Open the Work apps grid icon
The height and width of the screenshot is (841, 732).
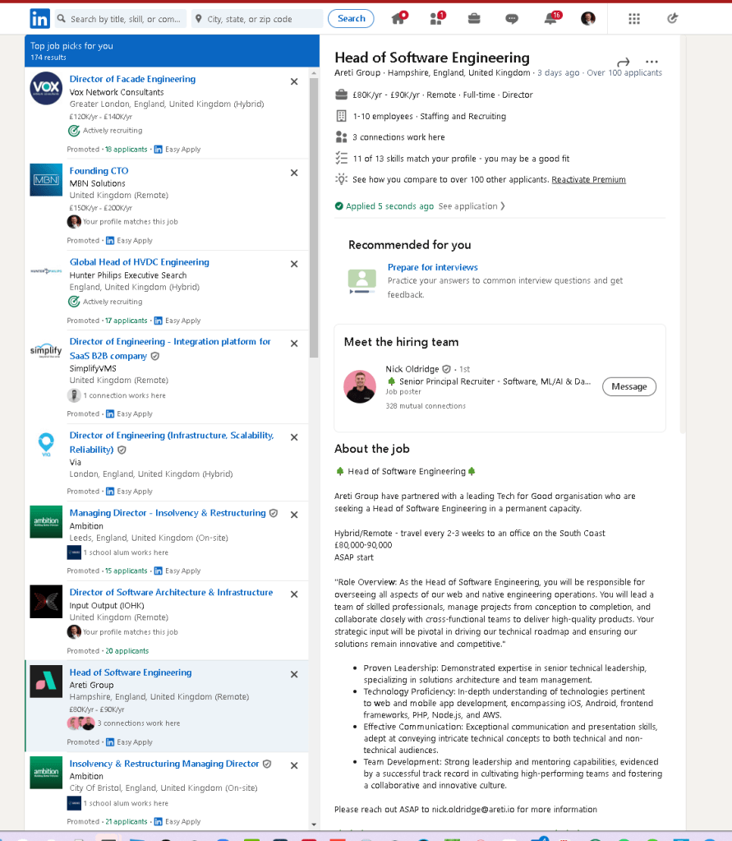point(634,19)
